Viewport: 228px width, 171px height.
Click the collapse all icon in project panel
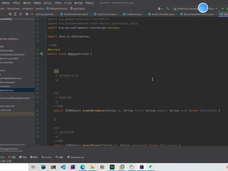[21, 14]
